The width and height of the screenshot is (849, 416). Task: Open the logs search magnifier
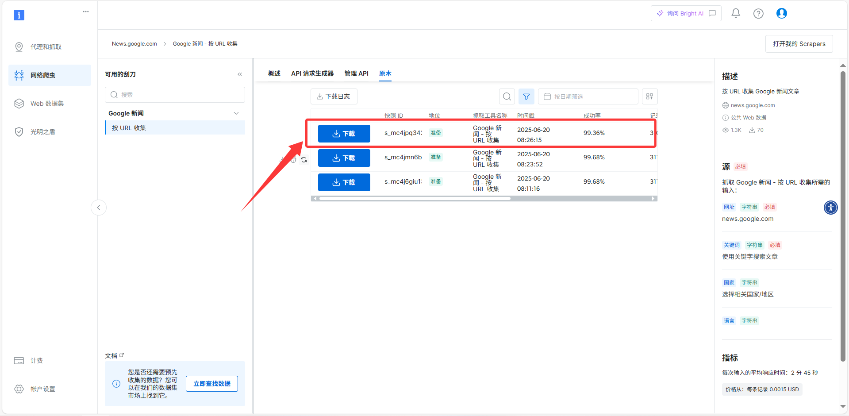tap(507, 96)
